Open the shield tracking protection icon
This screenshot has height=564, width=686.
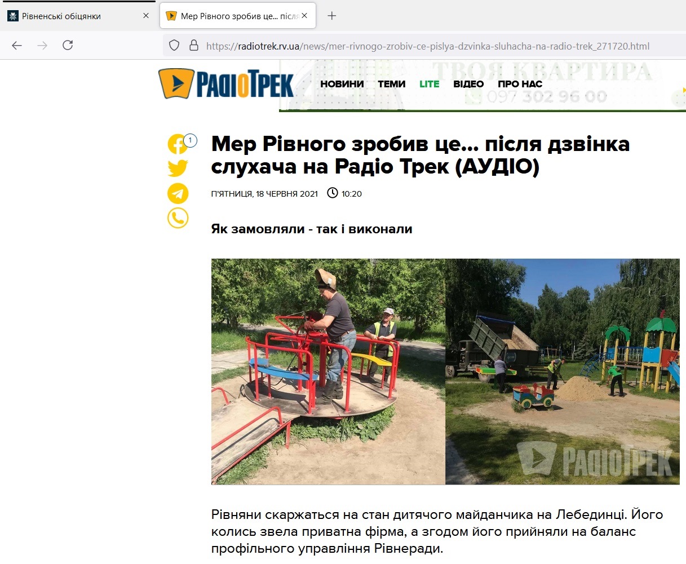(x=174, y=46)
